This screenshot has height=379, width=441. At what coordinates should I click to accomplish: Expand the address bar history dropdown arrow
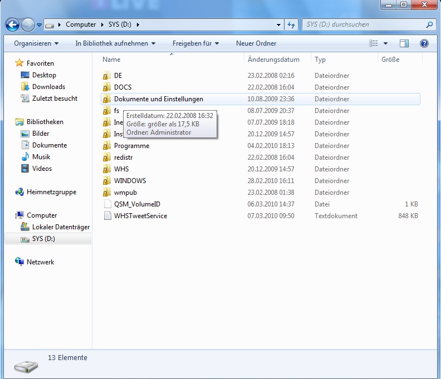[x=279, y=25]
